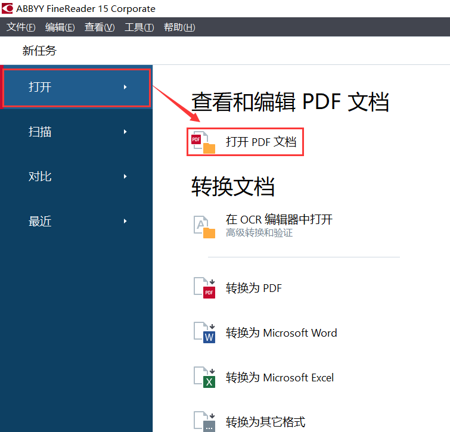Image resolution: width=450 pixels, height=432 pixels.
Task: Open the 工具(T) menu
Action: coord(139,27)
